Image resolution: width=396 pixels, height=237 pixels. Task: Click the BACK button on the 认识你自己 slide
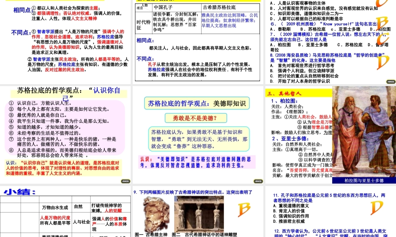pyautogui.click(x=126, y=181)
